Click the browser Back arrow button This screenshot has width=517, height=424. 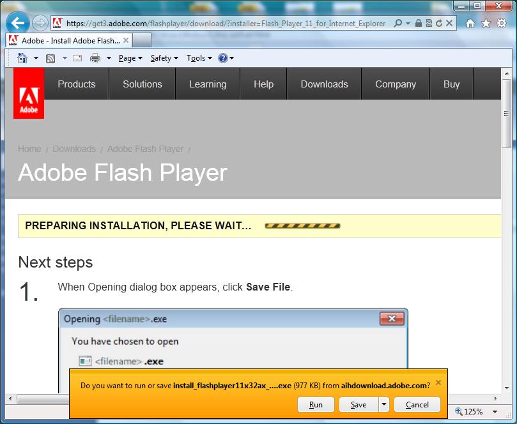[x=19, y=24]
